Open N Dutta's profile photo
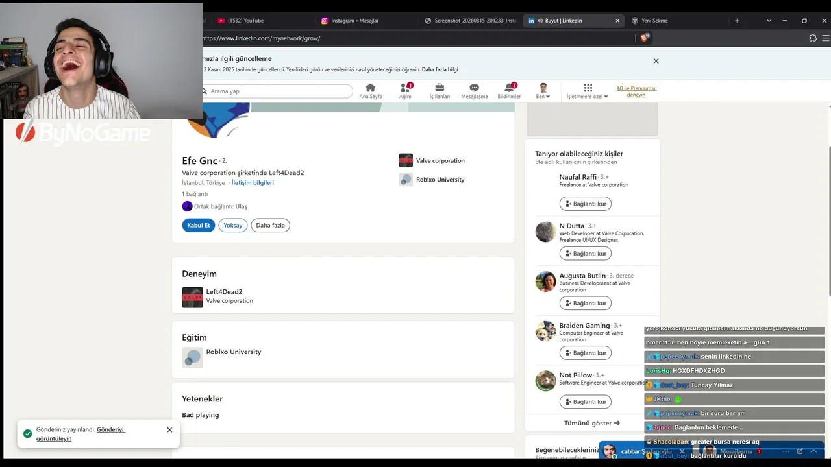 click(x=545, y=232)
